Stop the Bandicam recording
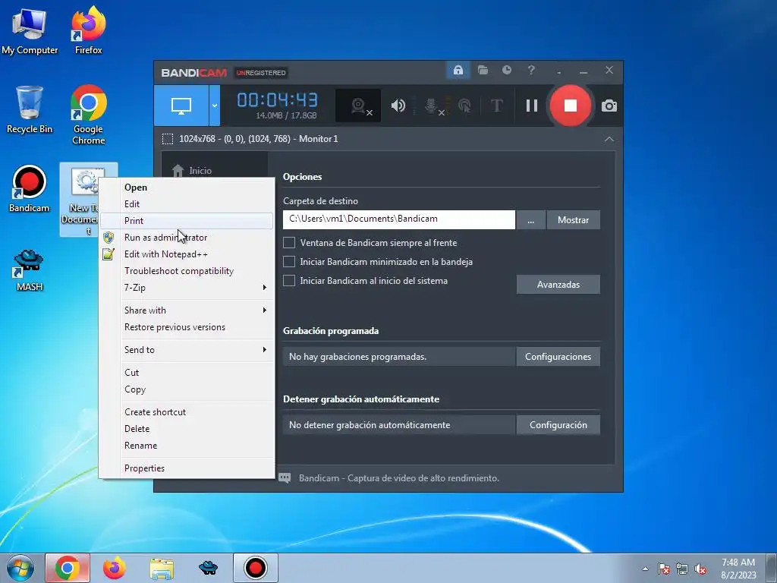The width and height of the screenshot is (777, 583). [571, 106]
